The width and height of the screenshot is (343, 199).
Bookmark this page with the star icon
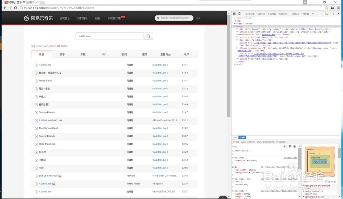pos(327,8)
